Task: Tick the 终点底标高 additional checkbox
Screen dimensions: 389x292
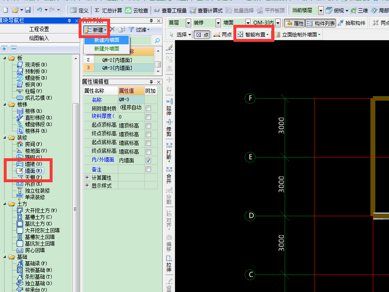Action: coord(148,152)
